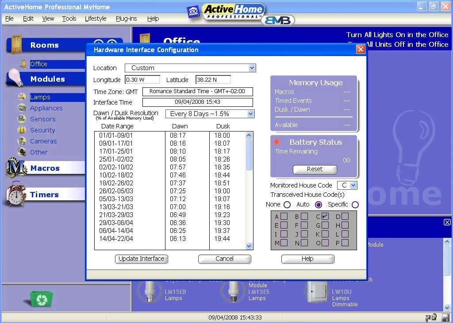This screenshot has height=323, width=453.
Task: Click the Sensors icon in sidebar
Action: click(x=21, y=119)
